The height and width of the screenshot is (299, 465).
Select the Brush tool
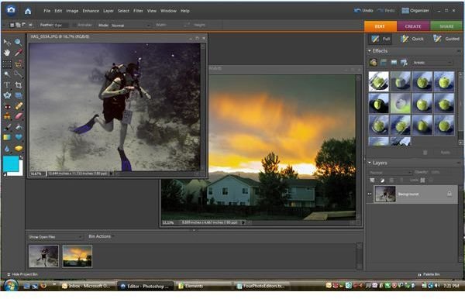click(7, 127)
